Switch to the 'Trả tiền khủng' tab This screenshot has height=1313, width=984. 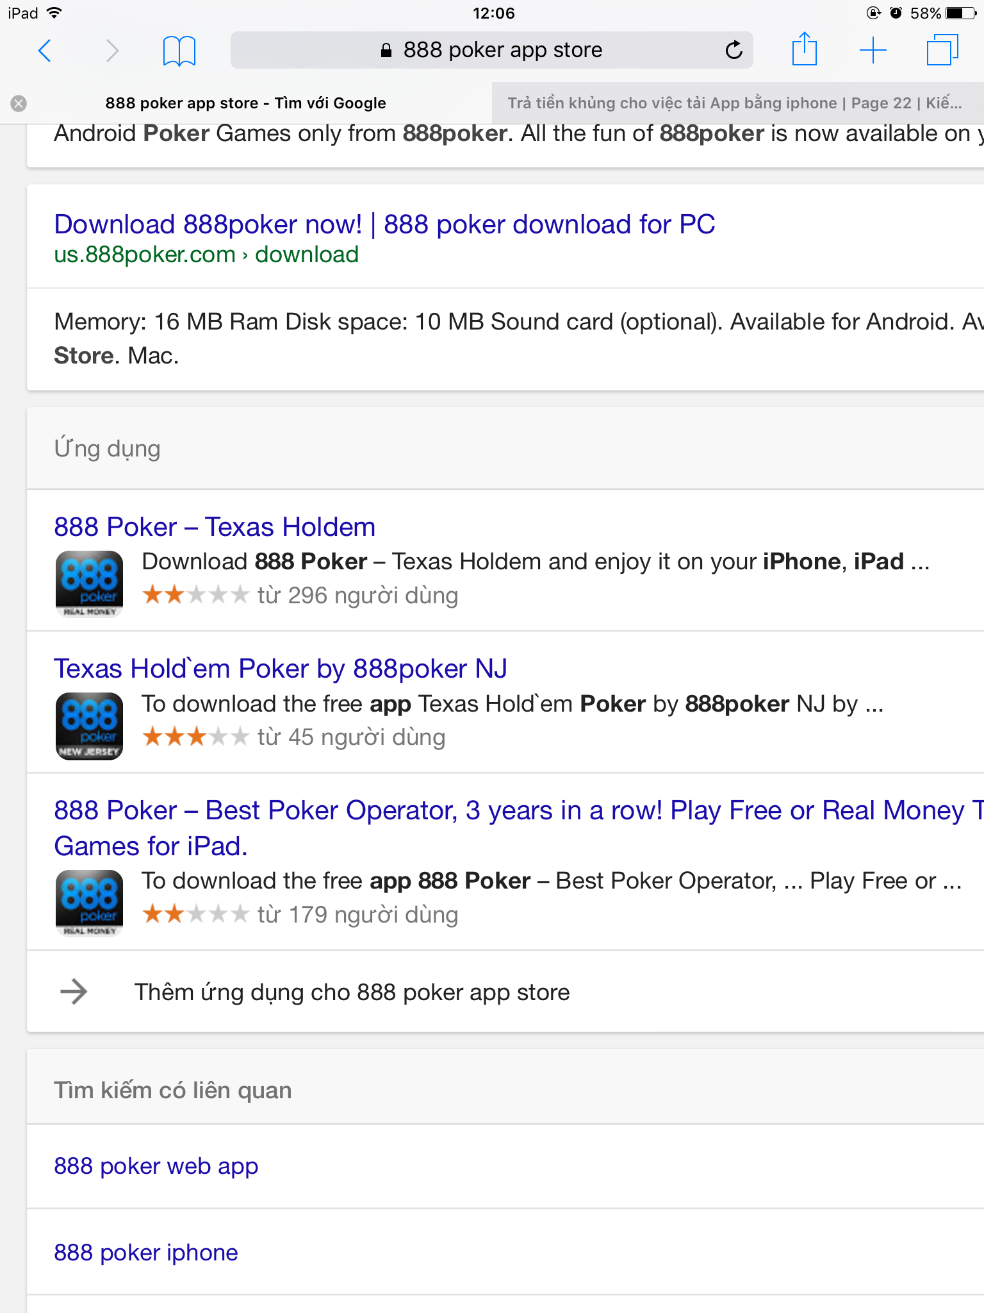(735, 103)
